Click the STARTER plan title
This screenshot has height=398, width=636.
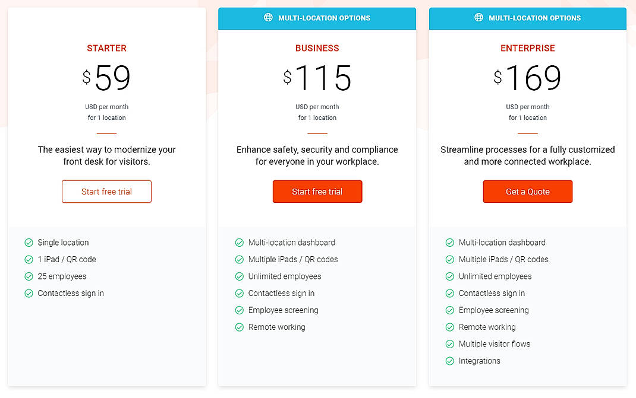tap(106, 48)
